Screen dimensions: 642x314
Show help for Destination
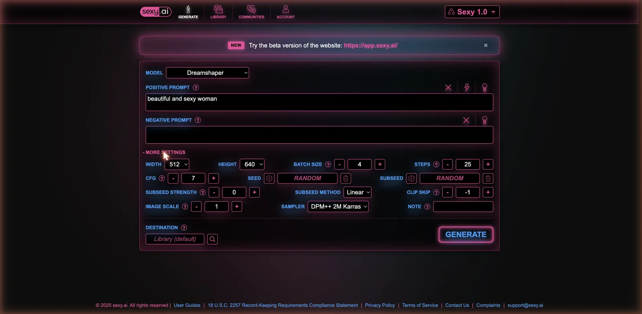184,227
